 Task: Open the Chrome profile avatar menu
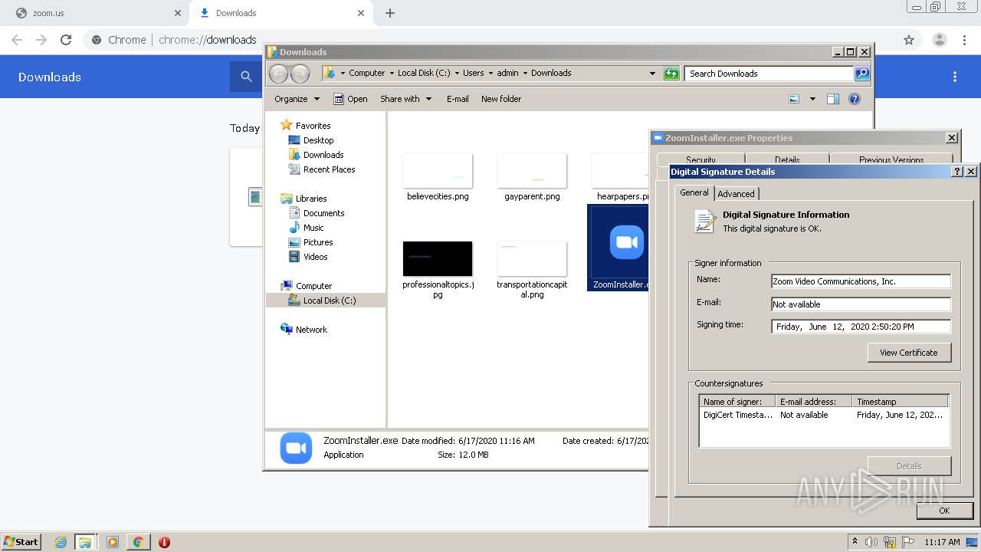coord(939,40)
